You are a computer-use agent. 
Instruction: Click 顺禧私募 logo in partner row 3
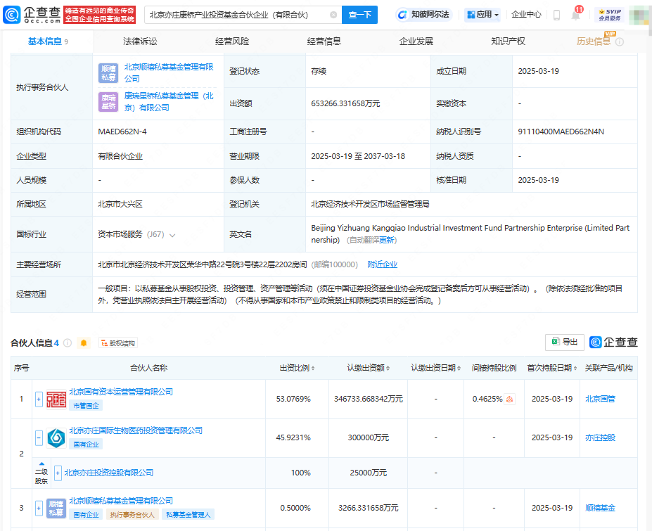click(56, 508)
